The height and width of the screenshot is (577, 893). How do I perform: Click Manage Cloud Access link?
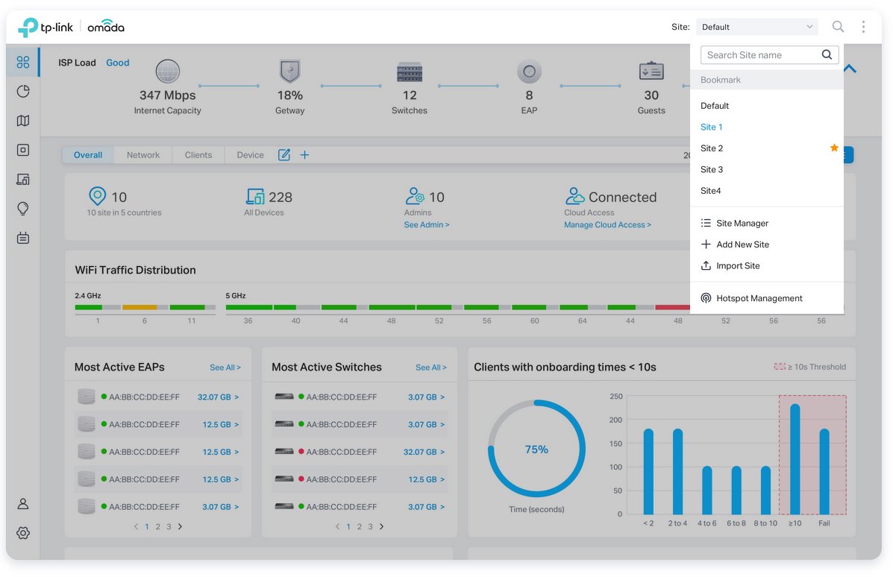(607, 225)
